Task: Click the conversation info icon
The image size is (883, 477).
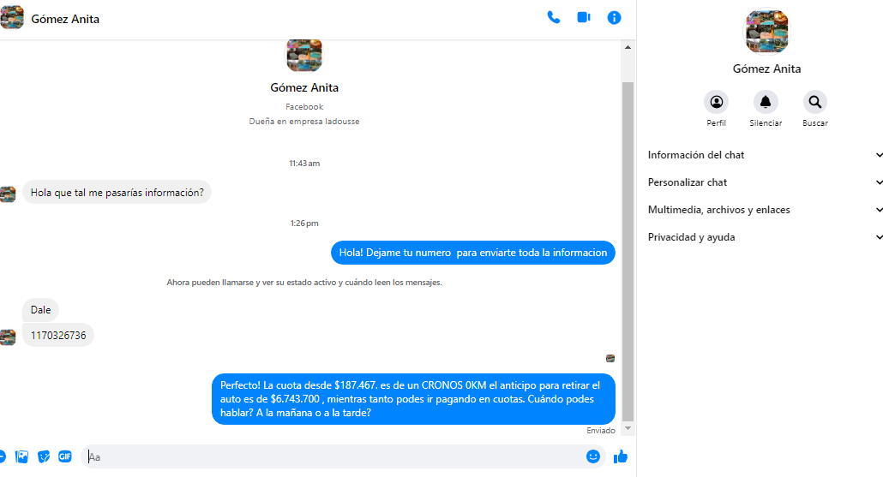Action: tap(614, 17)
